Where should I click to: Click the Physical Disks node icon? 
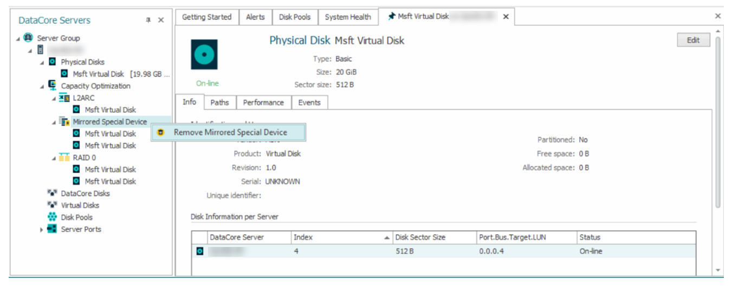[x=53, y=62]
